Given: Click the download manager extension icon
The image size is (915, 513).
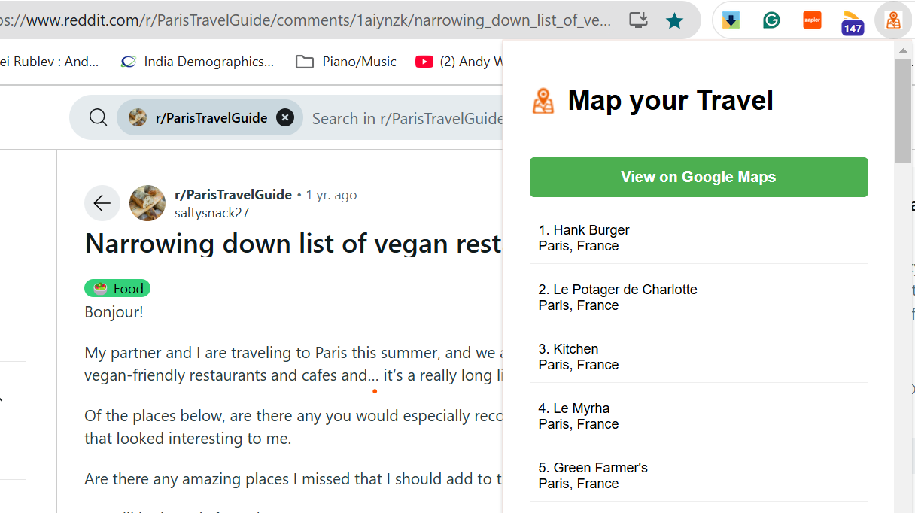Looking at the screenshot, I should (731, 20).
